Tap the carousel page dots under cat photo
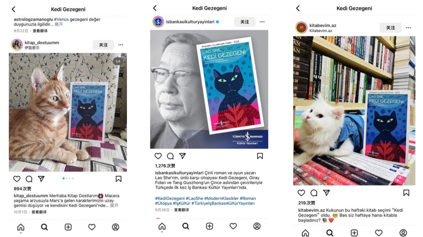The height and width of the screenshot is (237, 423). click(68, 178)
